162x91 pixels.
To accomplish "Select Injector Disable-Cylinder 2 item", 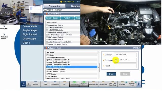I will pyautogui.click(x=72, y=69).
